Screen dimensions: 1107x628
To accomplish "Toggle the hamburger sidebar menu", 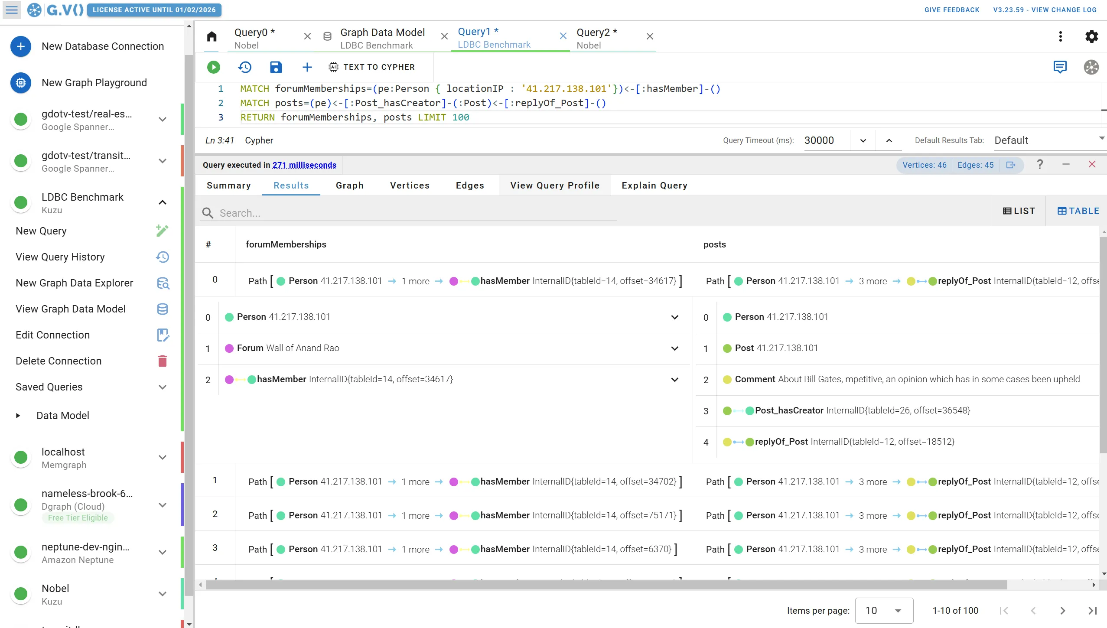I will pos(12,10).
